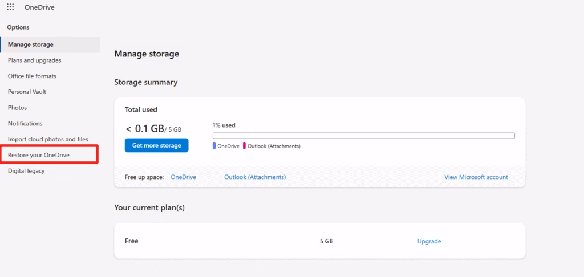Select Photos in the sidebar
The height and width of the screenshot is (277, 584).
point(17,108)
